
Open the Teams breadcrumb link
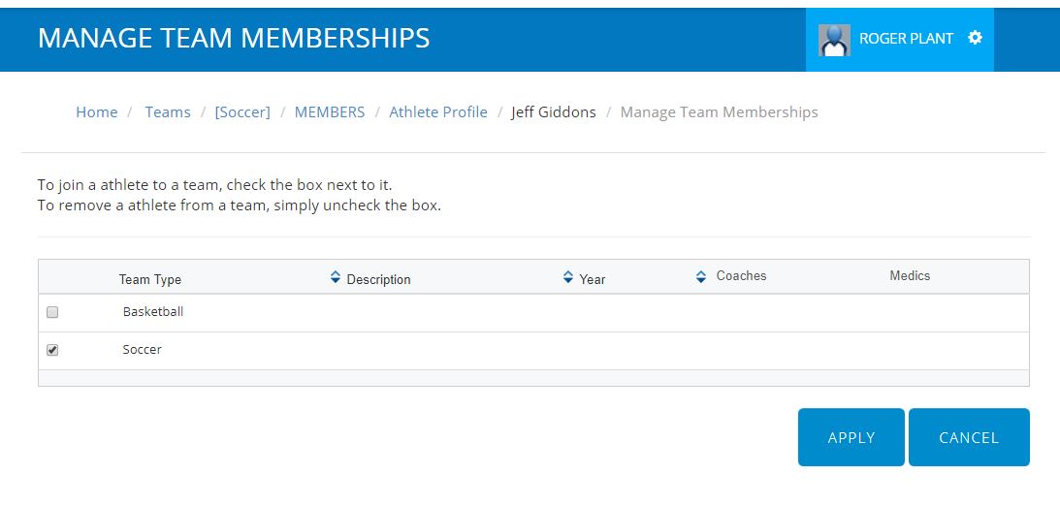(x=168, y=112)
